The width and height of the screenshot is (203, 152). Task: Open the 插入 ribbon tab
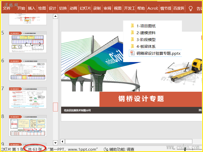pyautogui.click(x=31, y=8)
